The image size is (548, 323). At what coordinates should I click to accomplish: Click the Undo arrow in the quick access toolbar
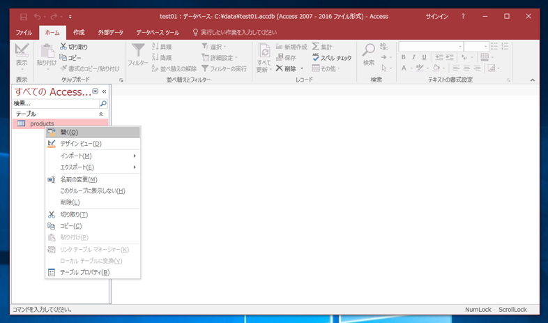38,17
